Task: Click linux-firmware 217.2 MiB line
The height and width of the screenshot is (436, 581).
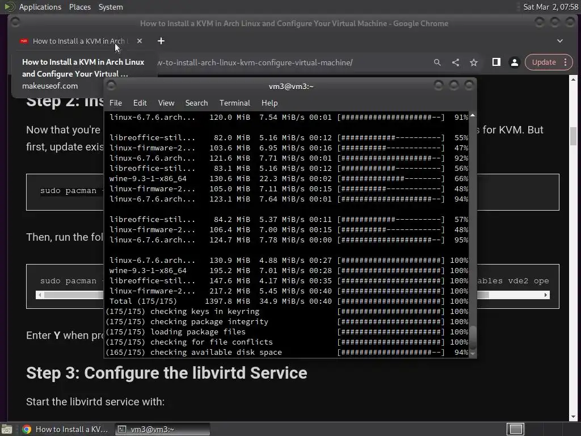Action: 287,291
